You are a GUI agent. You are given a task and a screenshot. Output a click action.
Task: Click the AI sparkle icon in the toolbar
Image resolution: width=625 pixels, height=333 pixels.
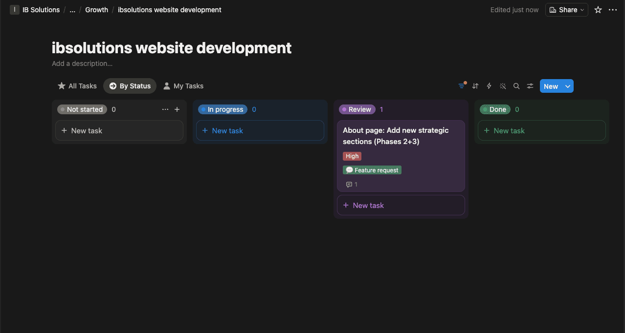coord(502,86)
